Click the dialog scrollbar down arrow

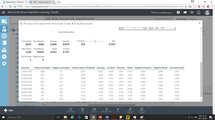click(201, 100)
